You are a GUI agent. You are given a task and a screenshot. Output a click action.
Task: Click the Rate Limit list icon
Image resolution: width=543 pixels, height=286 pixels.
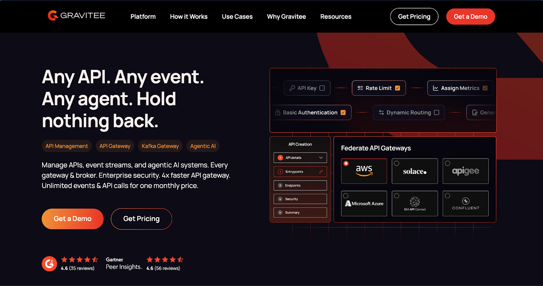tap(360, 88)
